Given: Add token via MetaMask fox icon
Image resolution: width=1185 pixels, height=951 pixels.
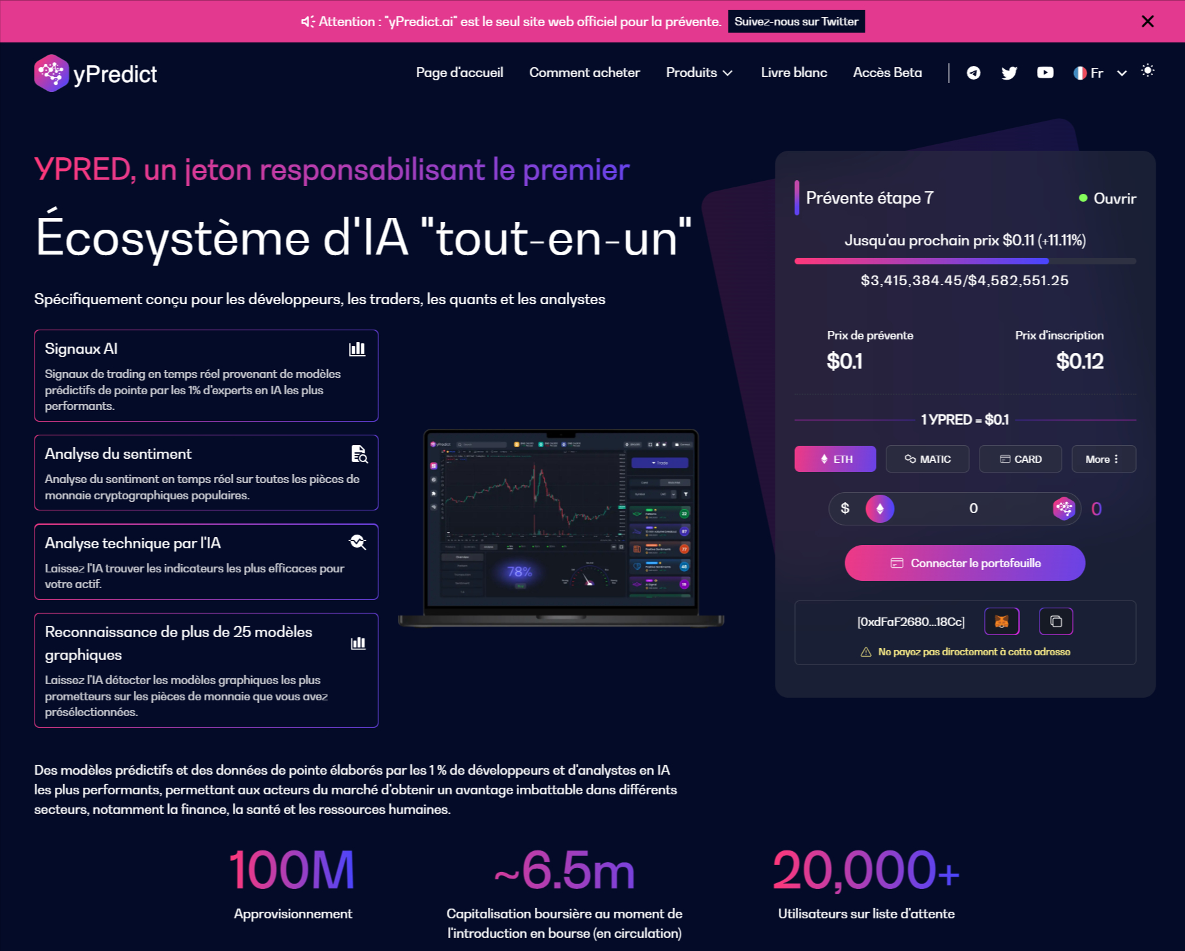Looking at the screenshot, I should (1001, 621).
